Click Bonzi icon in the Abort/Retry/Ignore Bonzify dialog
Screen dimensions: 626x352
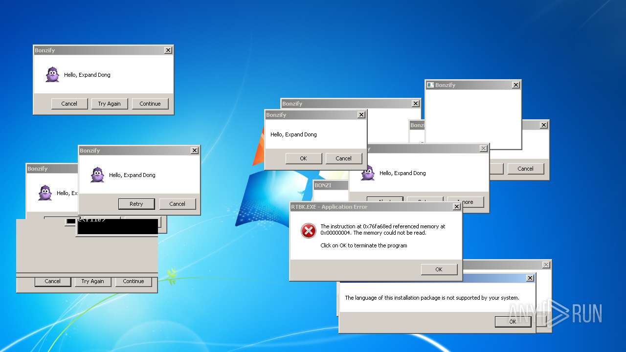point(368,173)
